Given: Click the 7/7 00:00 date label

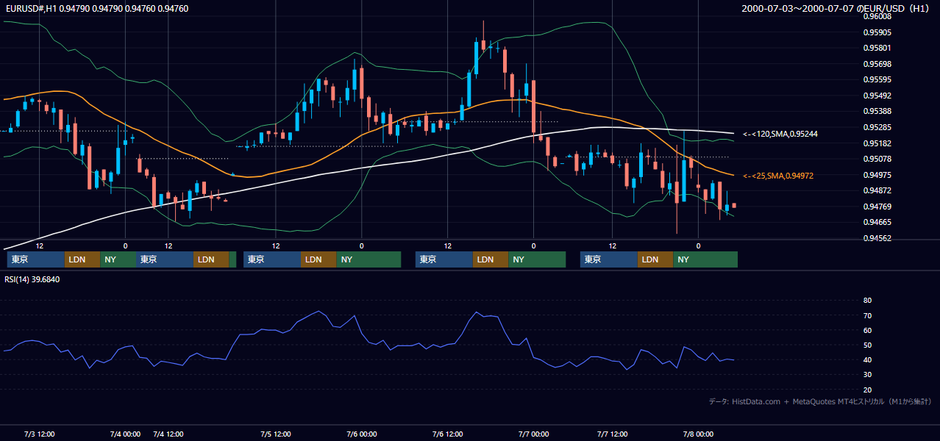Looking at the screenshot, I should pos(534,434).
